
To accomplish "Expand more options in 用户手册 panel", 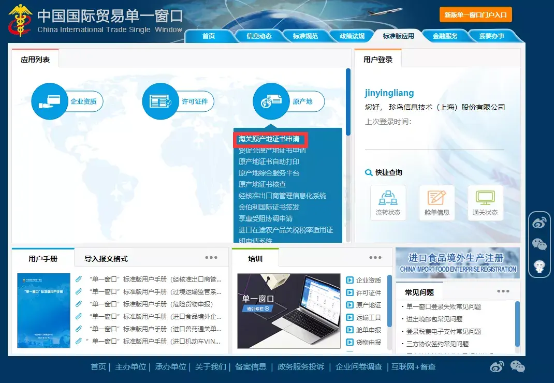I will [x=211, y=258].
